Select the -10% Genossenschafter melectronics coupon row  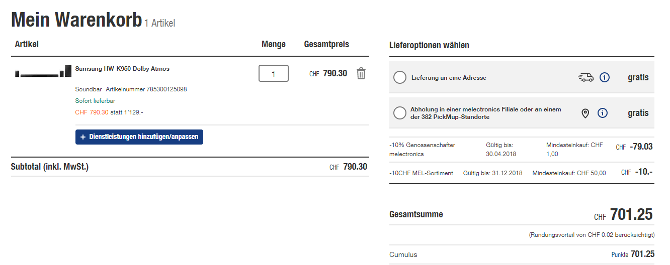pos(521,150)
